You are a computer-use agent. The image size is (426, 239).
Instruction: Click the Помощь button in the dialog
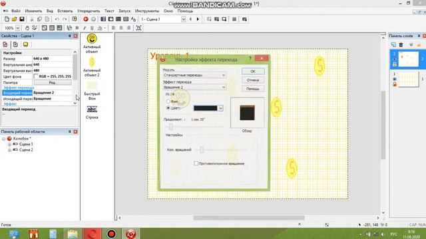[x=253, y=89]
